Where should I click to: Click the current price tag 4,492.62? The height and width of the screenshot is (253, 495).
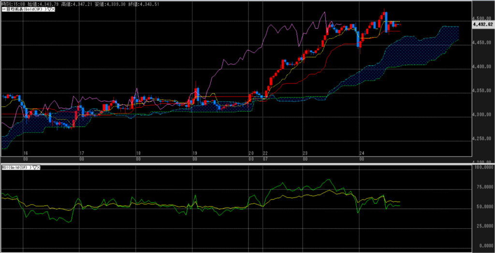[x=482, y=24]
